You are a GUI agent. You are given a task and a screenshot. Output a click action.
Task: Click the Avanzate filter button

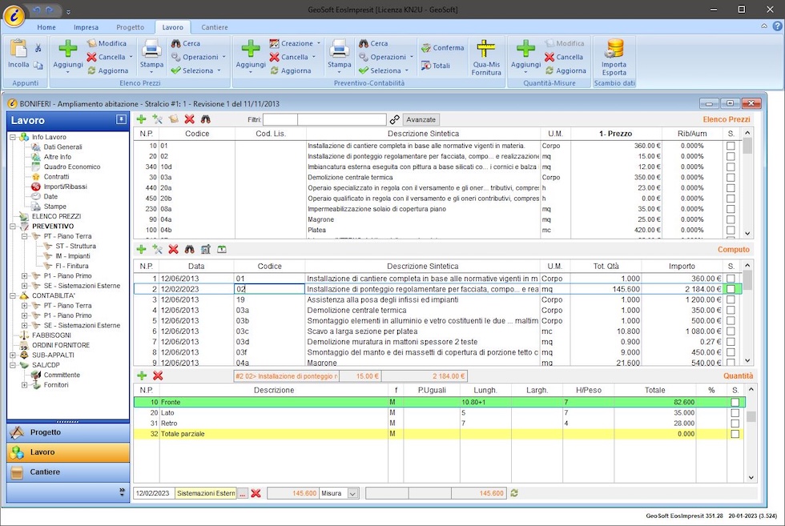[421, 119]
